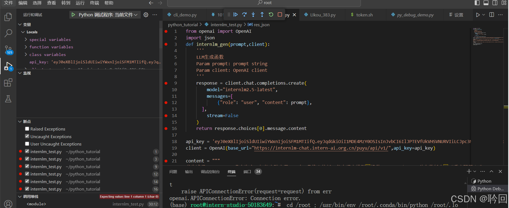The height and width of the screenshot is (208, 509).
Task: Open the 文件 menu
Action: (8, 3)
